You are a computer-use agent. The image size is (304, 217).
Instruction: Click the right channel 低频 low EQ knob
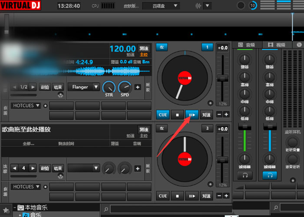pos(270,111)
